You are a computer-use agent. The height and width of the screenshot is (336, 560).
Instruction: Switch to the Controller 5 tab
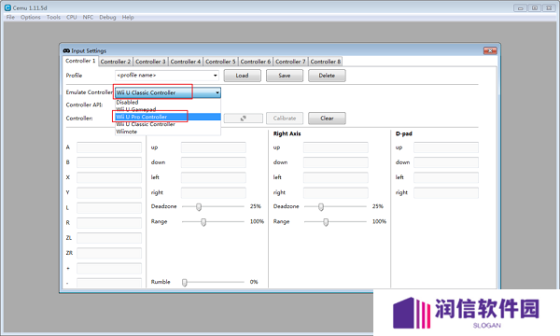(220, 62)
